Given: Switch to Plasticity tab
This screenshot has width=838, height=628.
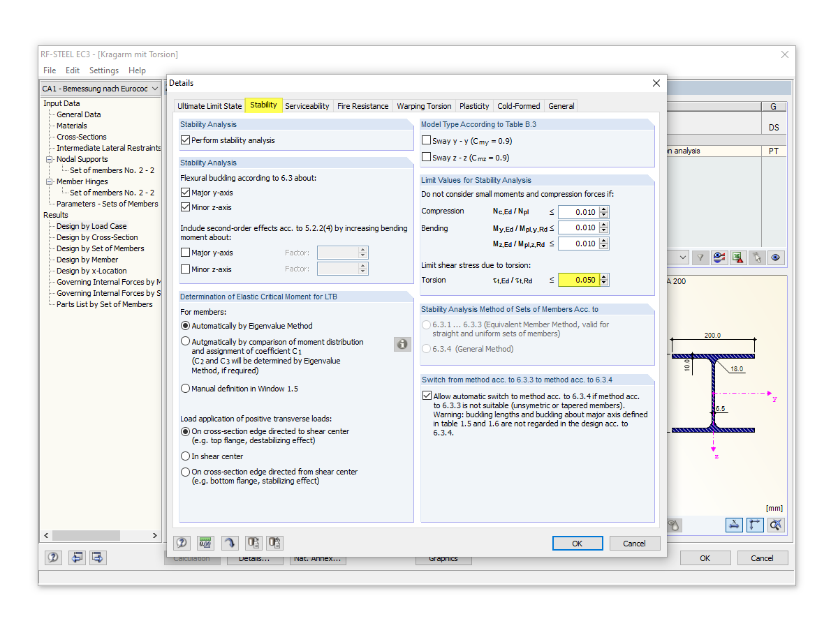Looking at the screenshot, I should 474,106.
